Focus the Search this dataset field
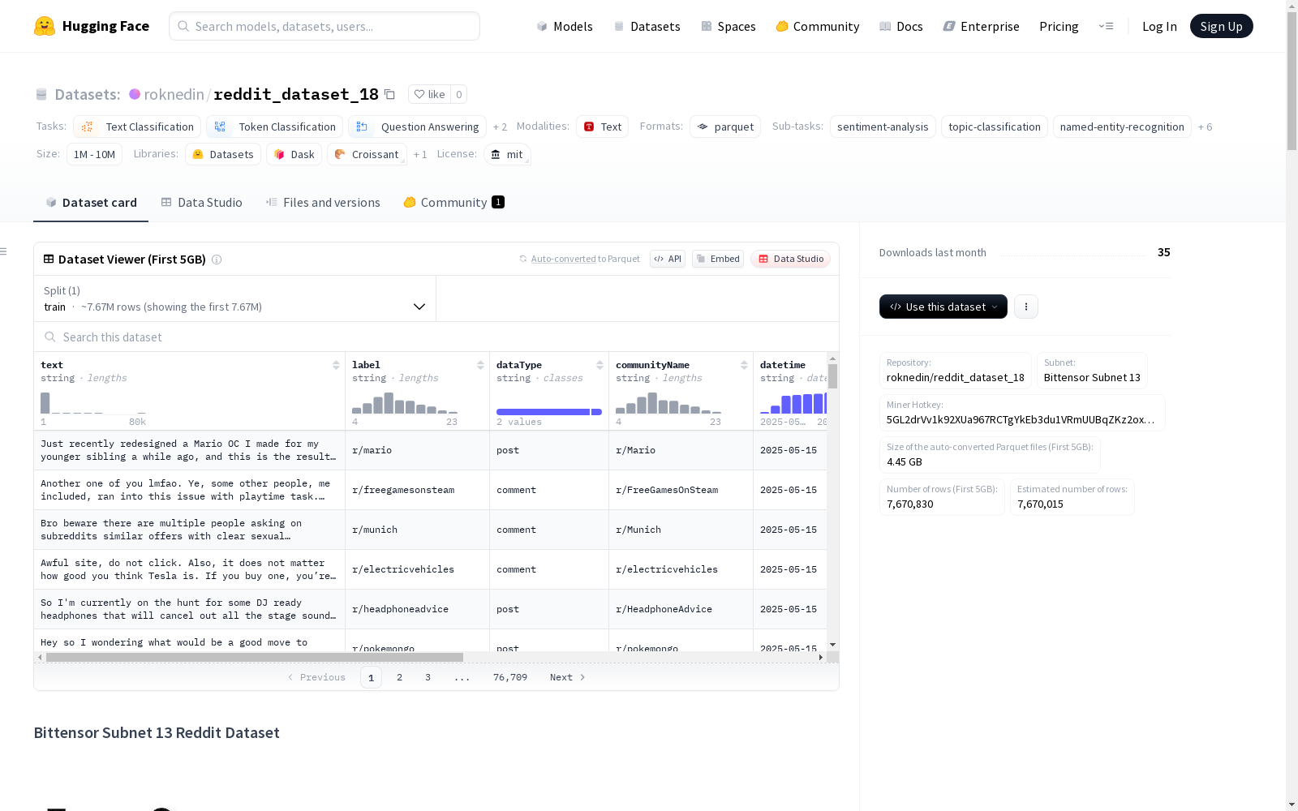Viewport: 1298px width, 811px height. click(436, 337)
